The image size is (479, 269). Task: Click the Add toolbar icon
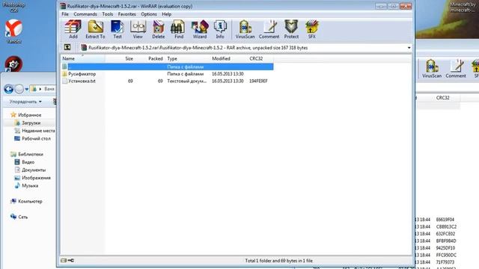click(x=73, y=29)
